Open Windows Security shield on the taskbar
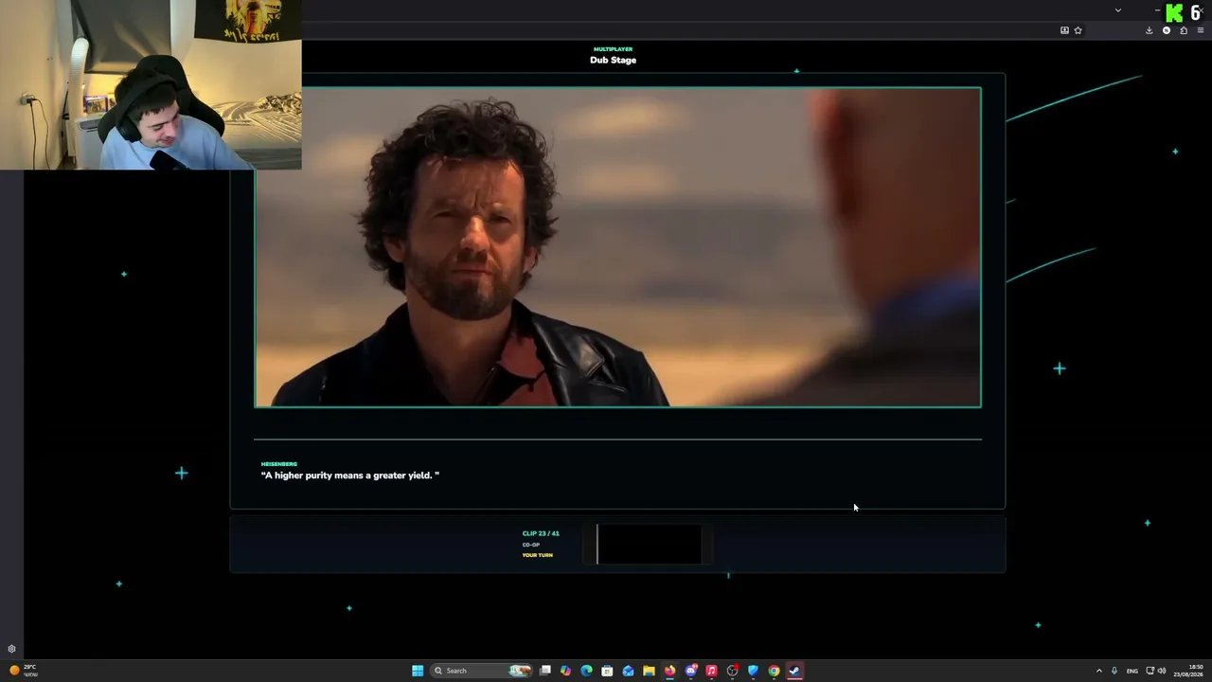Screen dimensions: 1212x682 [x=753, y=671]
